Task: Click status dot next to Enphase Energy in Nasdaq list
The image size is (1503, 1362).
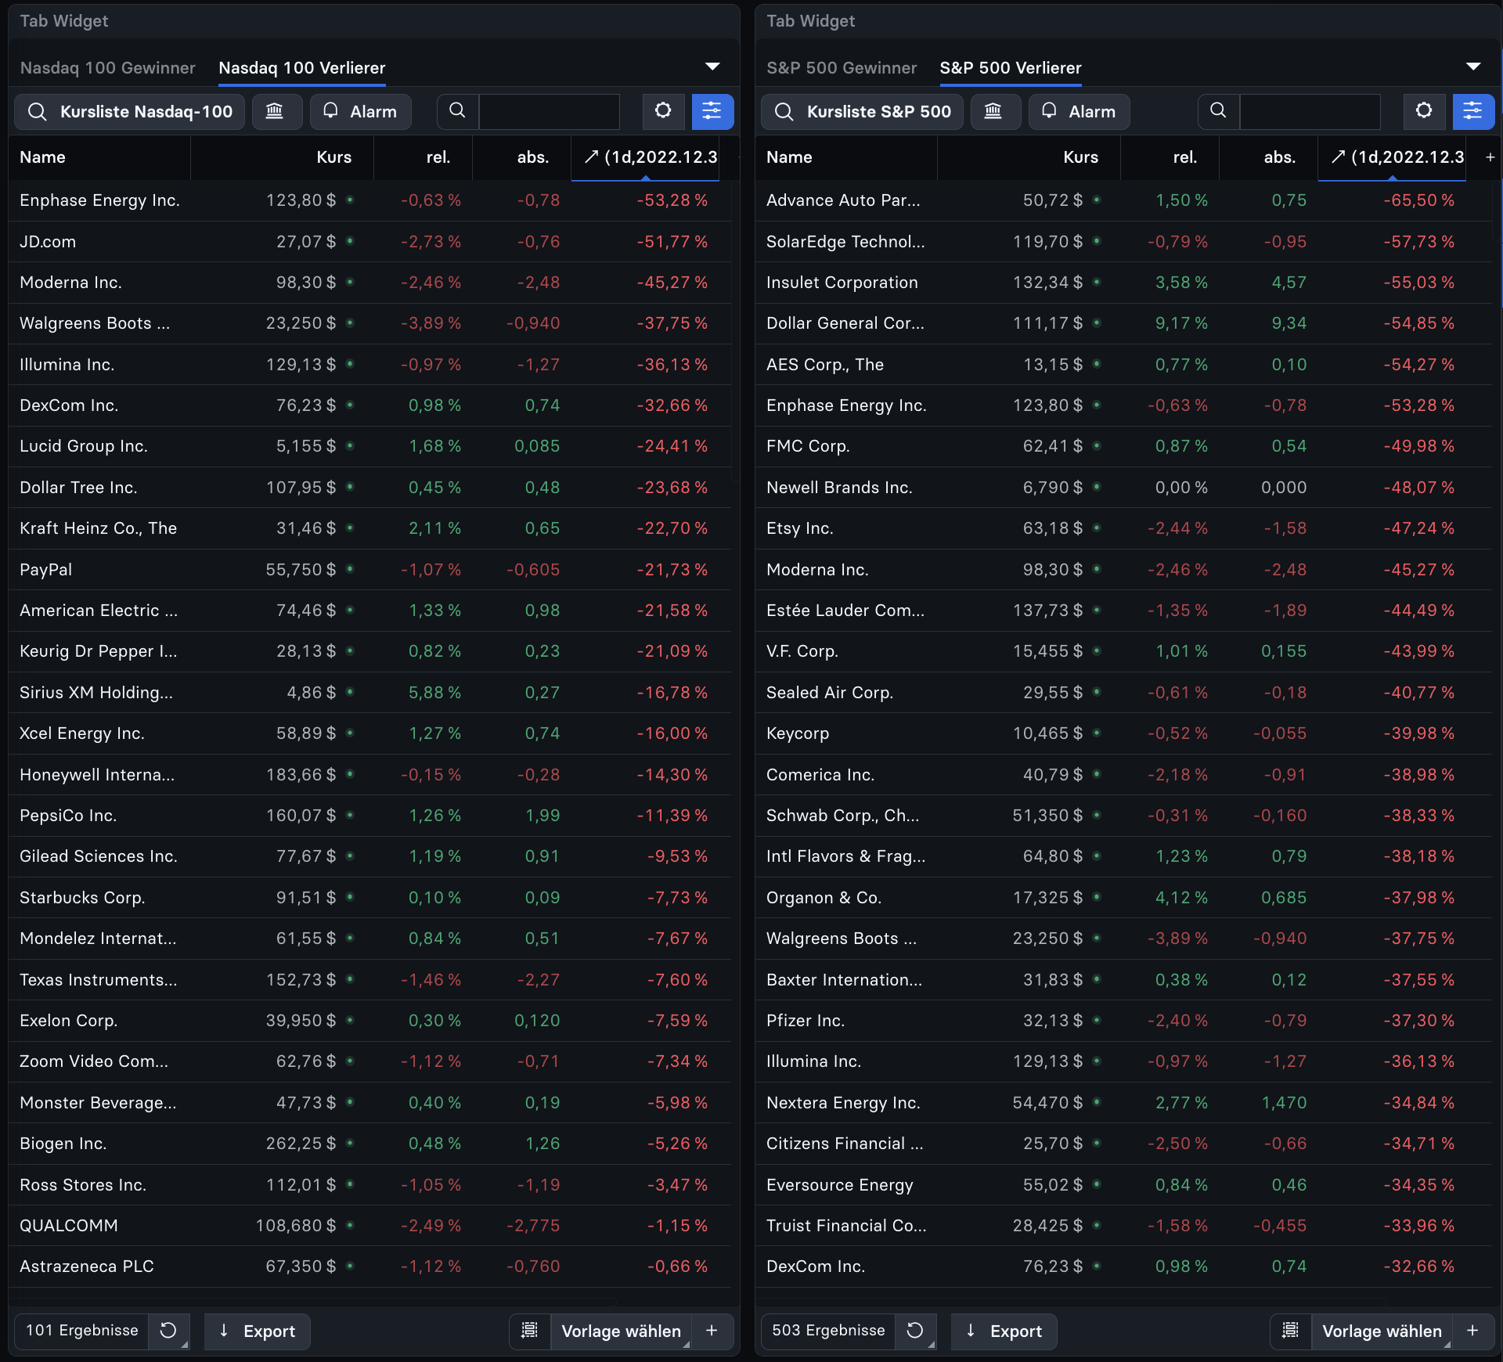Action: click(350, 200)
